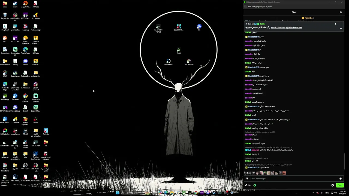Expand the pinned message with down arrow
349x196 pixels.
[x=341, y=28]
